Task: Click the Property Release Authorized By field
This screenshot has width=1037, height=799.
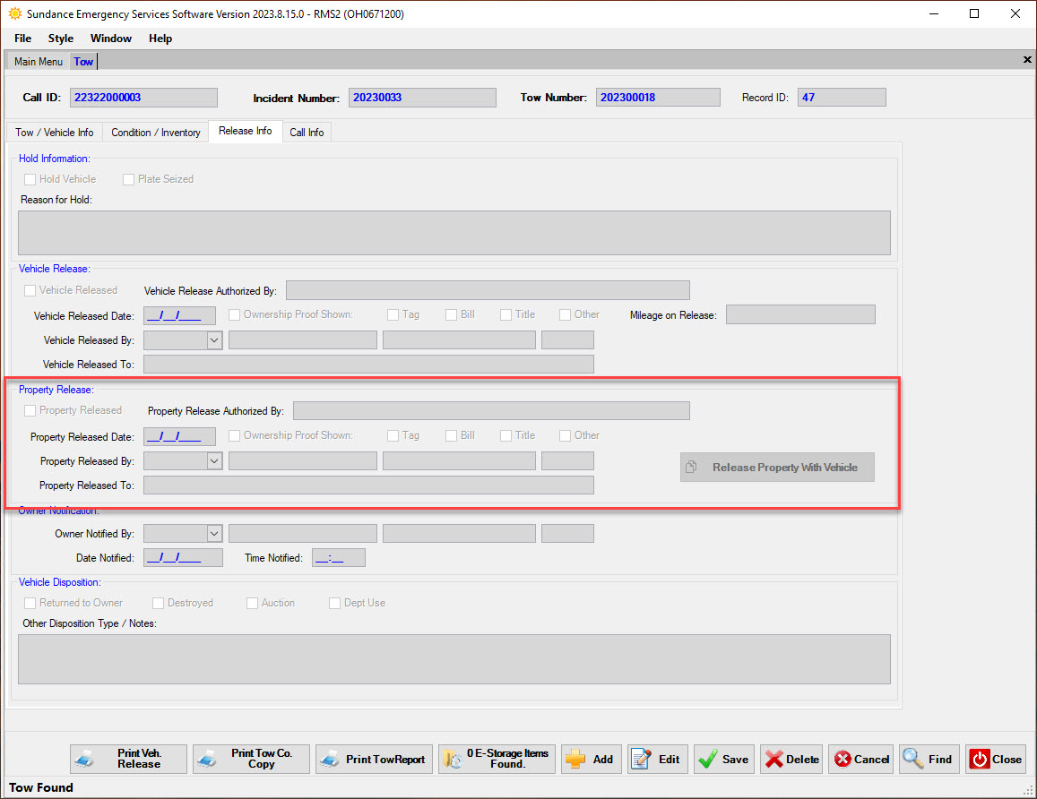Action: tap(491, 410)
